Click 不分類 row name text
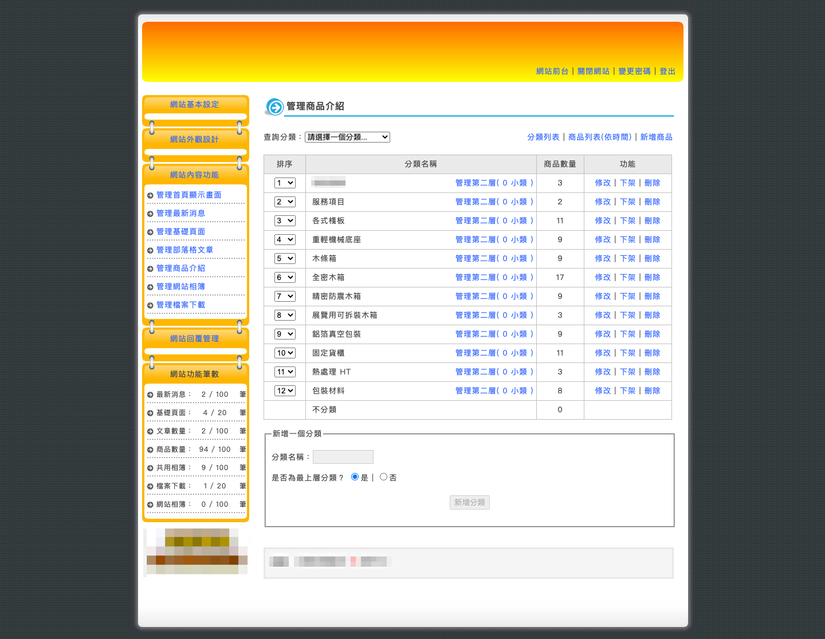Viewport: 825px width, 639px height. click(x=324, y=409)
